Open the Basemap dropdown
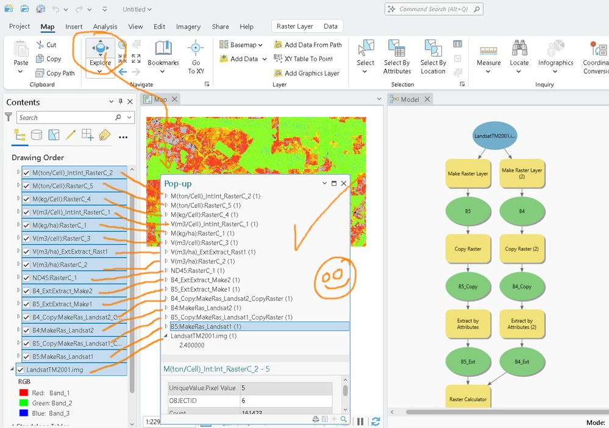This screenshot has height=428, width=609. (241, 44)
